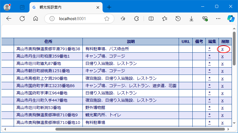Open the browser home page
The image size is (238, 133).
(36, 19)
